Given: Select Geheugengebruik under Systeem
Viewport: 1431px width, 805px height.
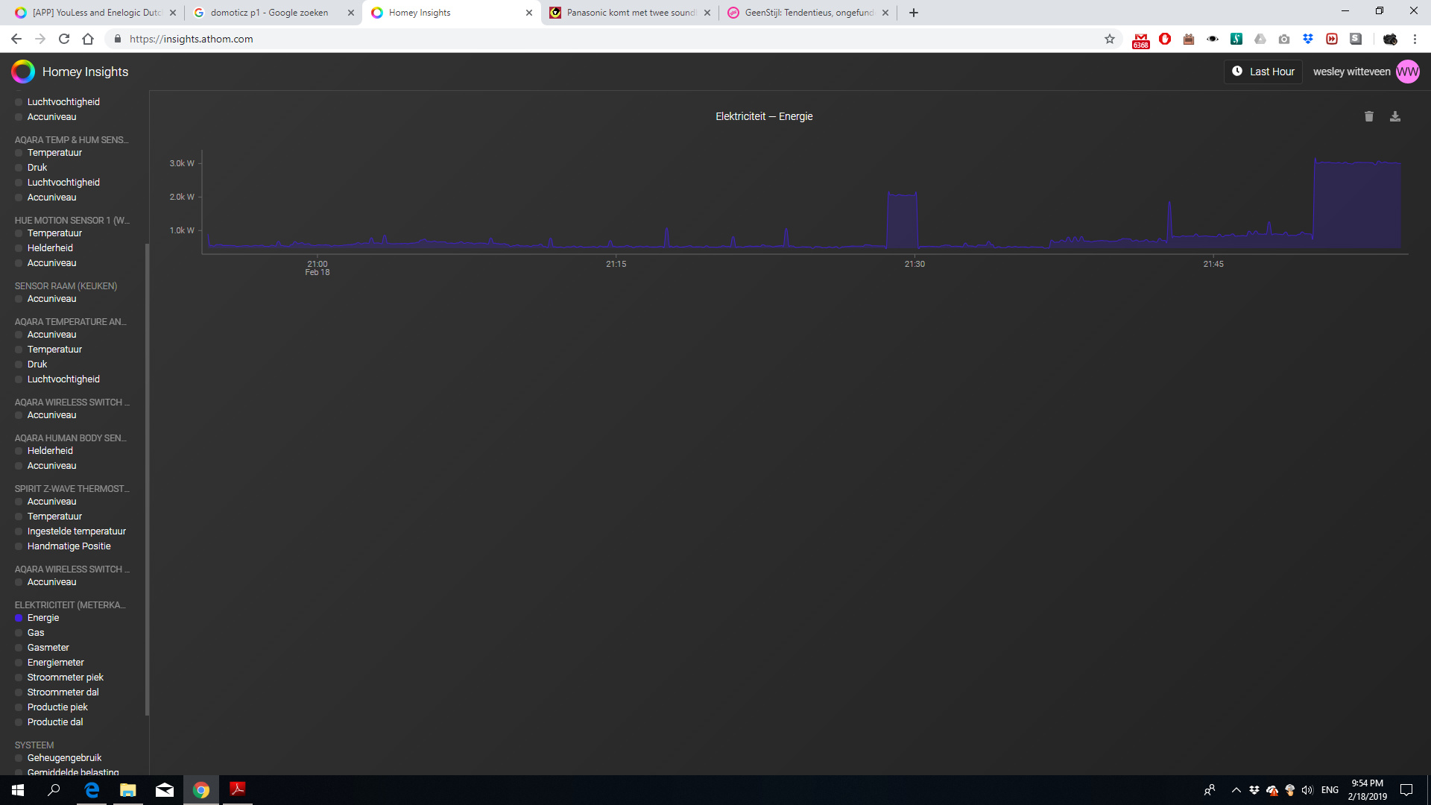Looking at the screenshot, I should click(x=64, y=758).
